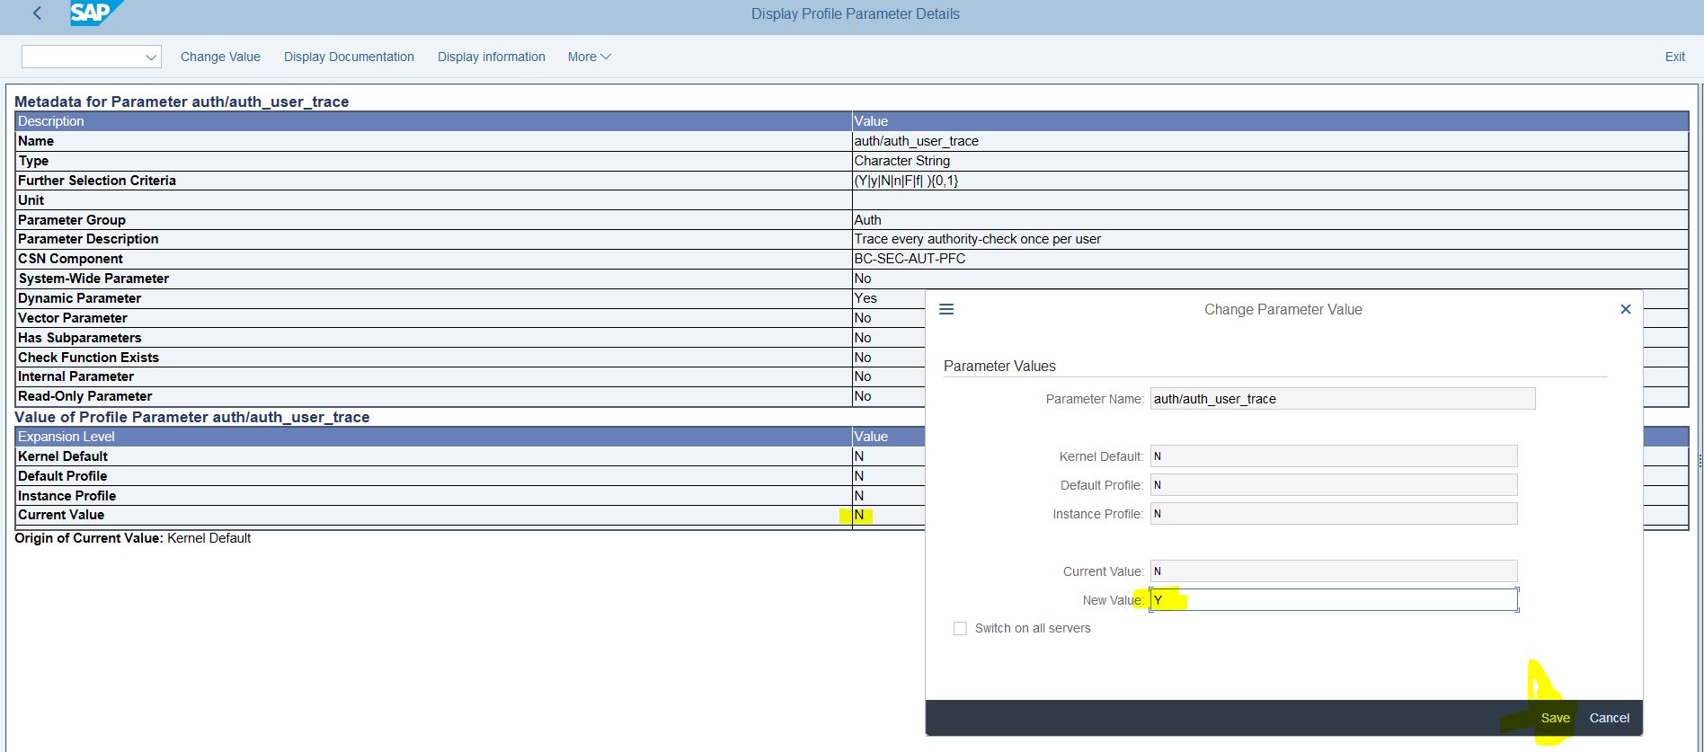Screen dimensions: 1704x752
Task: Open the dialog hamburger menu icon
Action: 946,309
